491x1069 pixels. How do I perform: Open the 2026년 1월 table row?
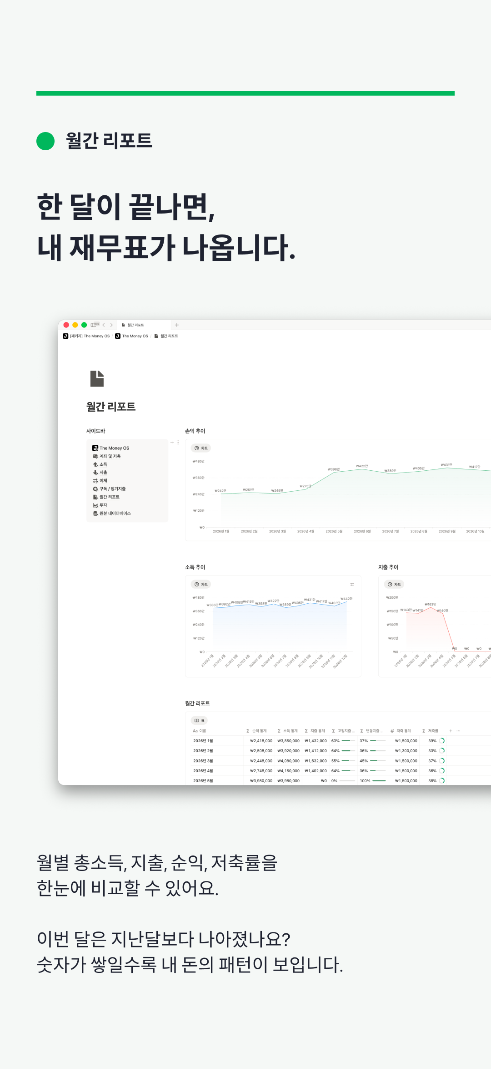[x=203, y=741]
